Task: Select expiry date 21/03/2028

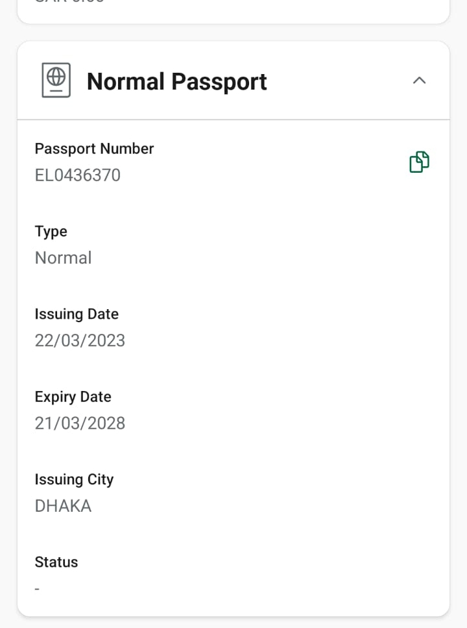Action: point(80,423)
